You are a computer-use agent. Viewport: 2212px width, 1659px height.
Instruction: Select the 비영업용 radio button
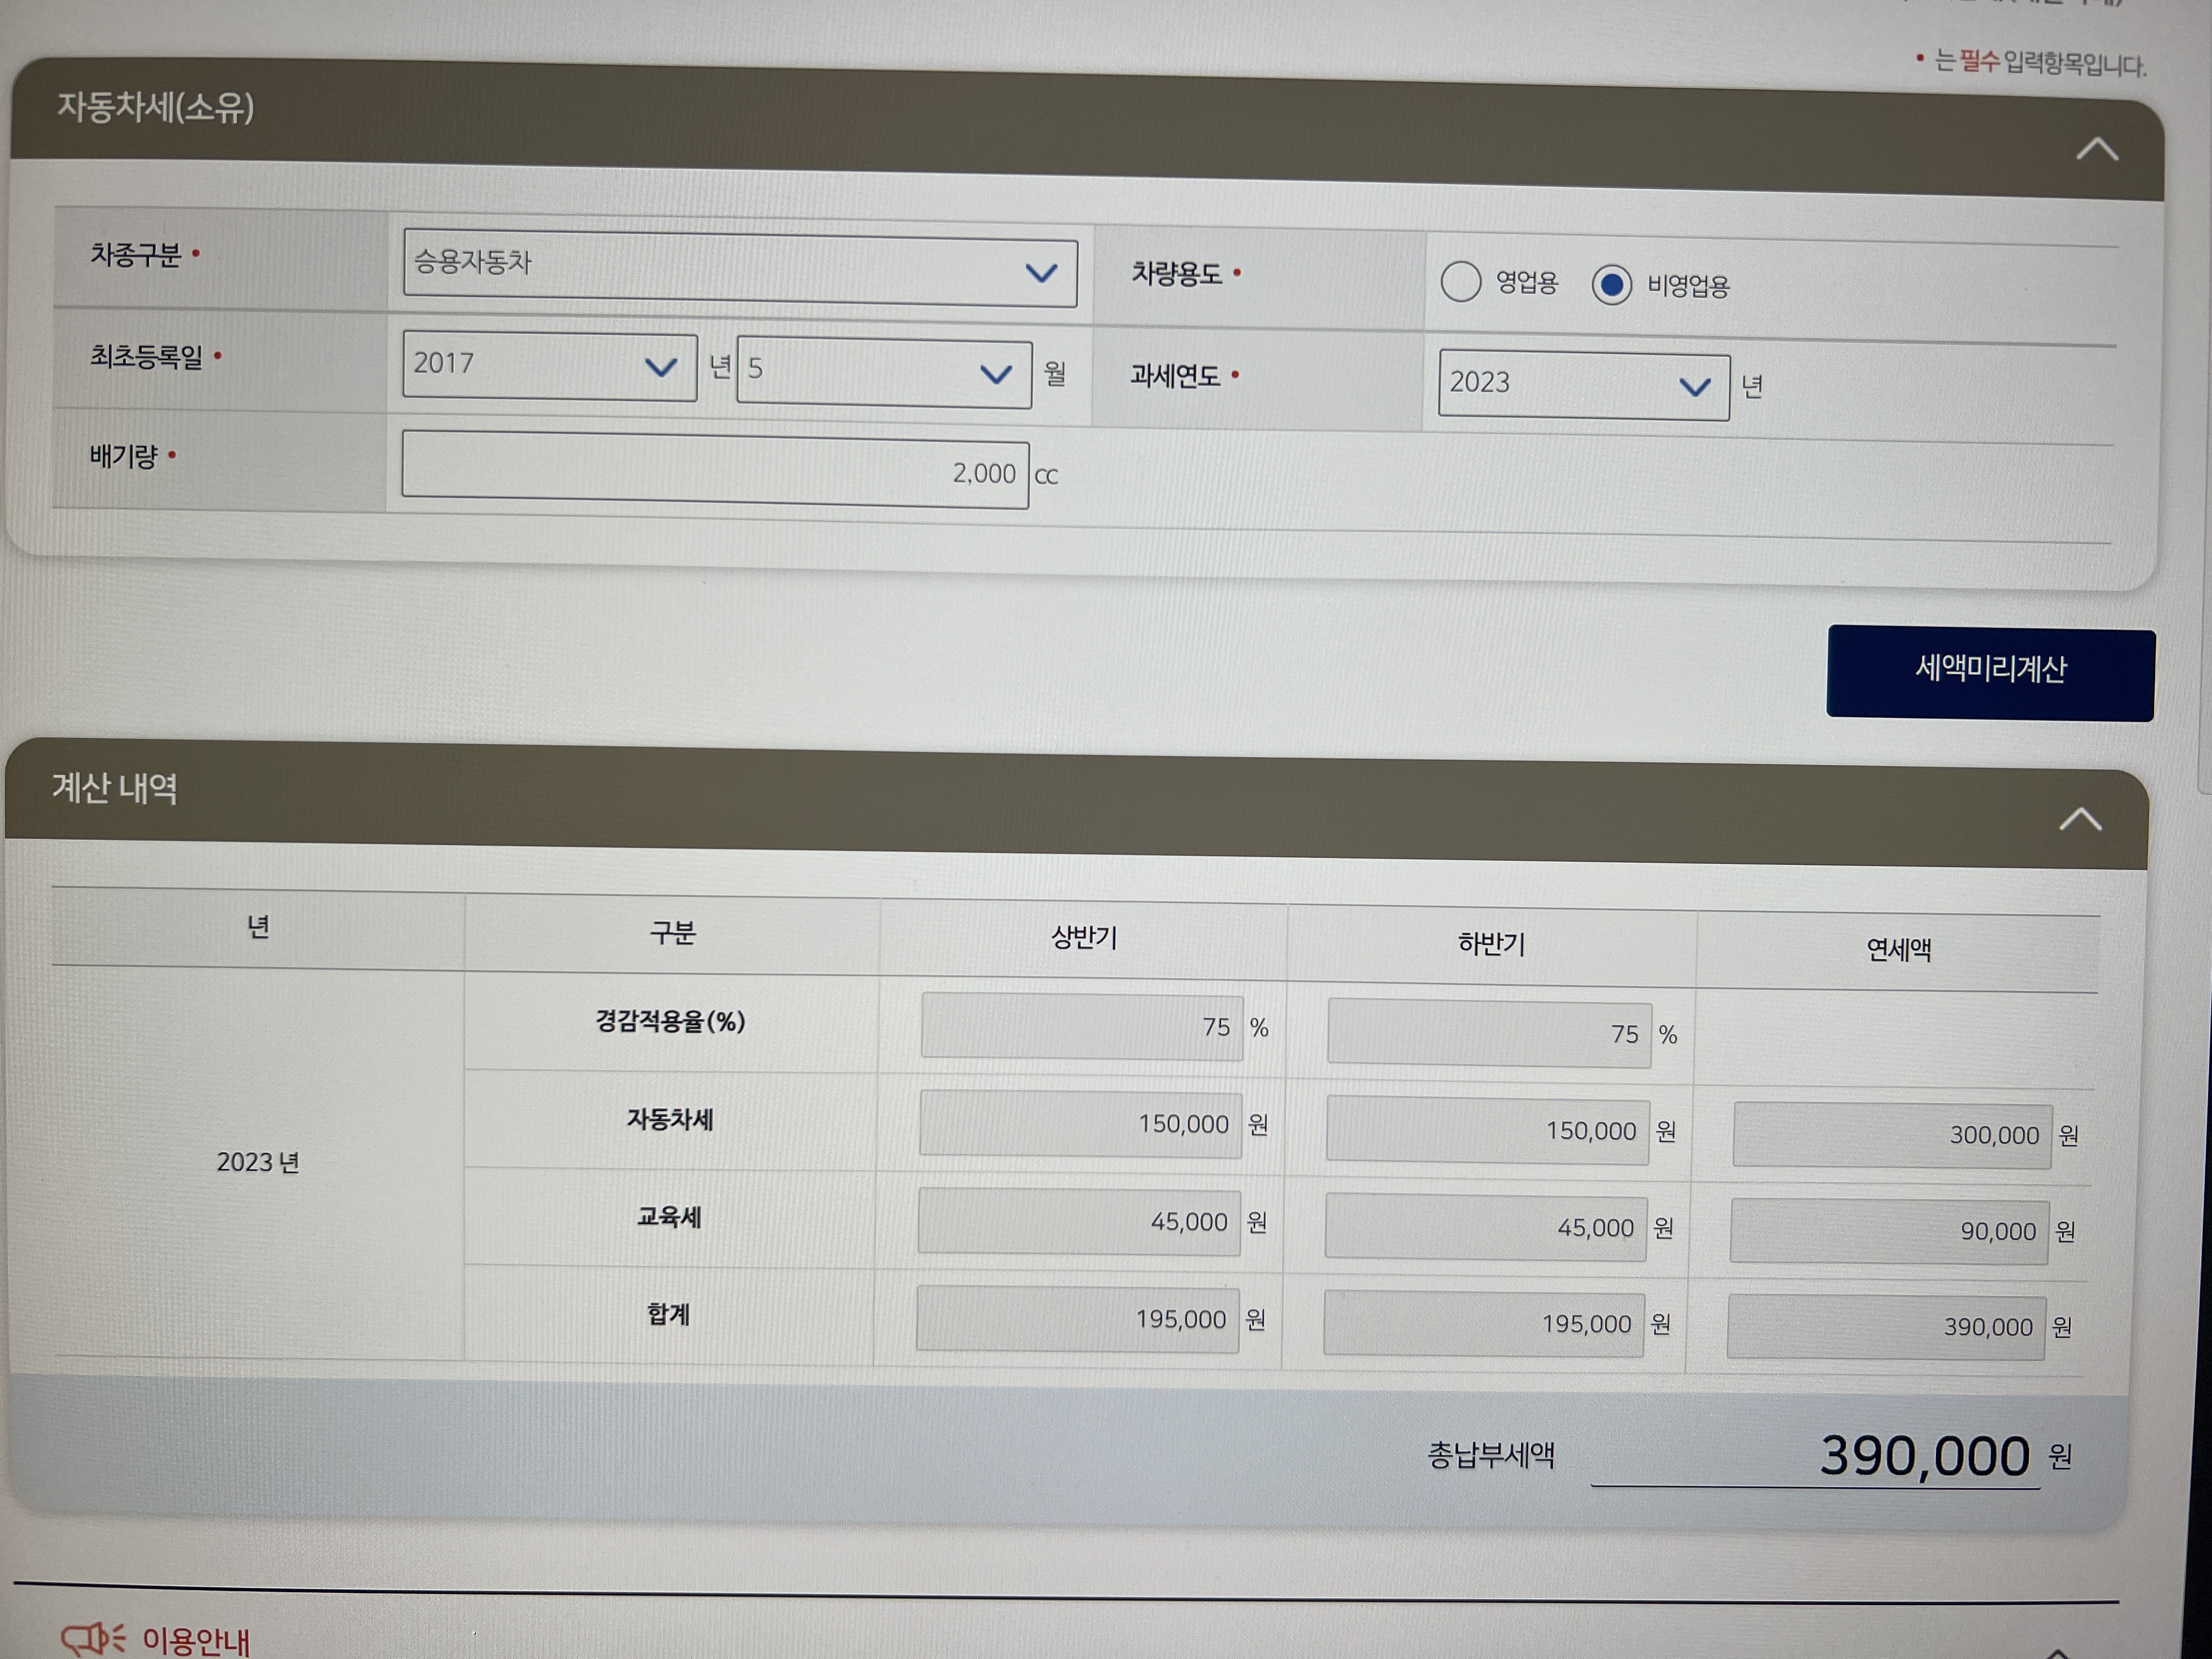(1611, 285)
